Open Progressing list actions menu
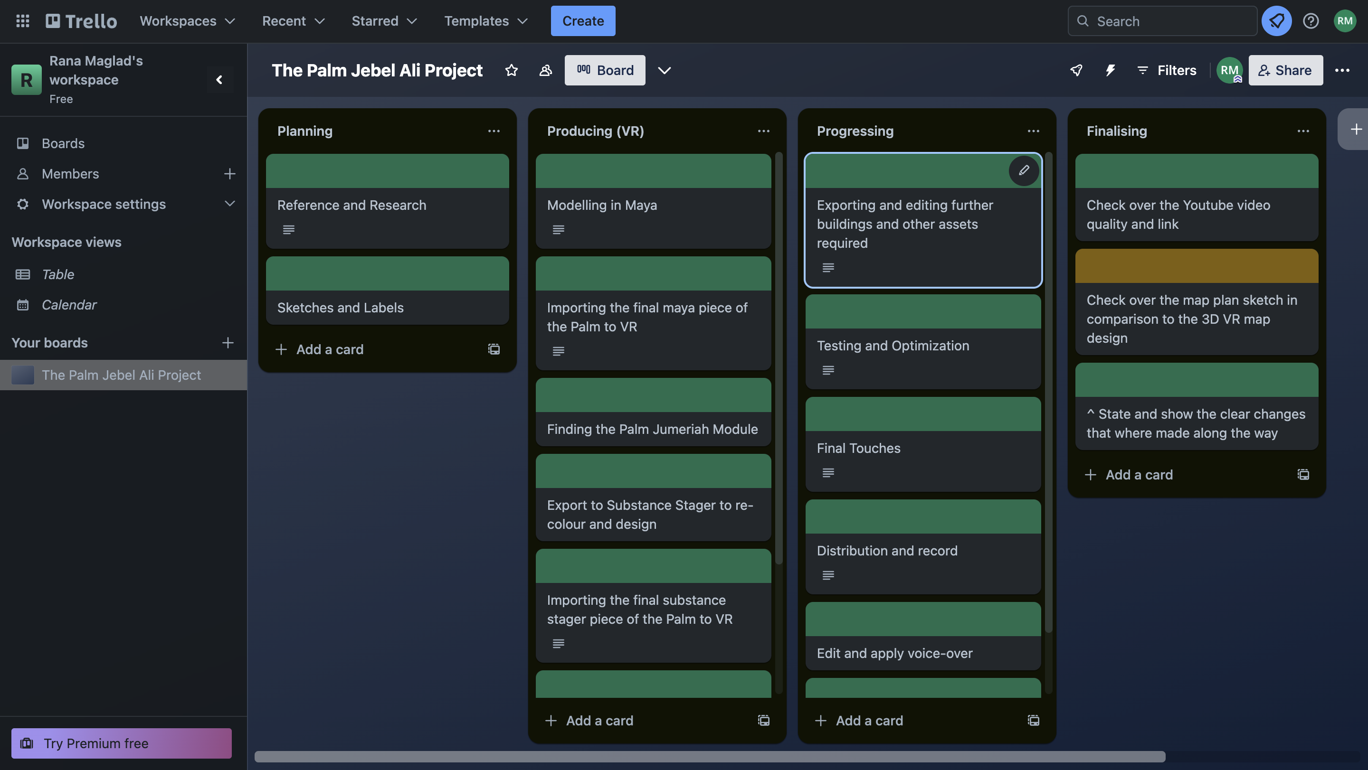The width and height of the screenshot is (1368, 770). click(x=1034, y=131)
